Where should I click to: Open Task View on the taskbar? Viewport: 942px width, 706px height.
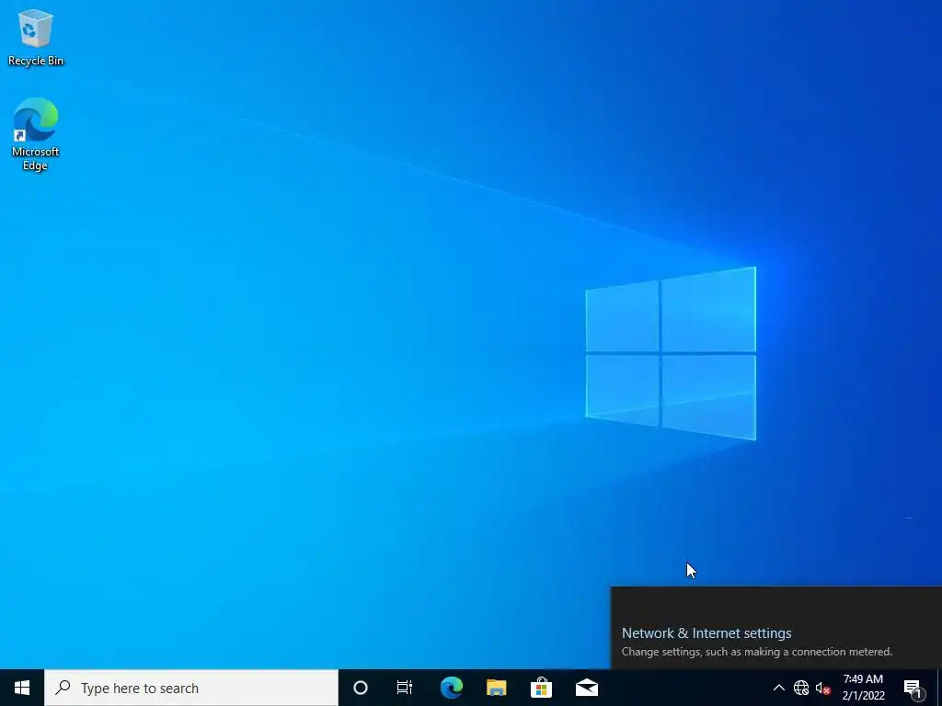[x=405, y=688]
